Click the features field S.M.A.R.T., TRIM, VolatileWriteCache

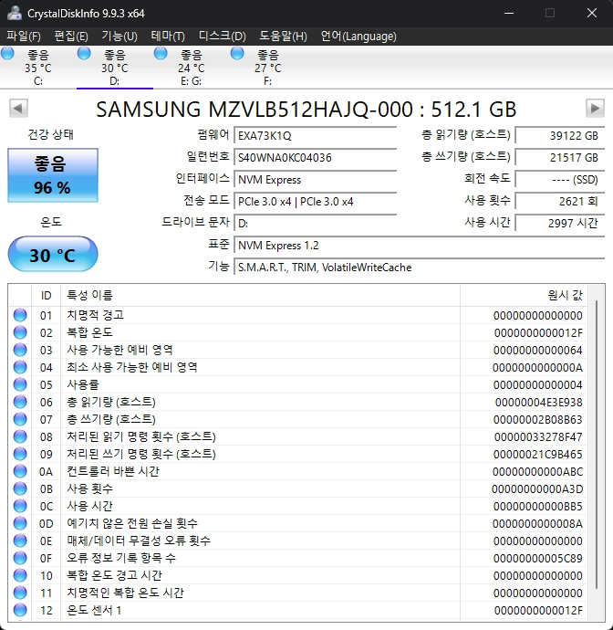pyautogui.click(x=420, y=268)
